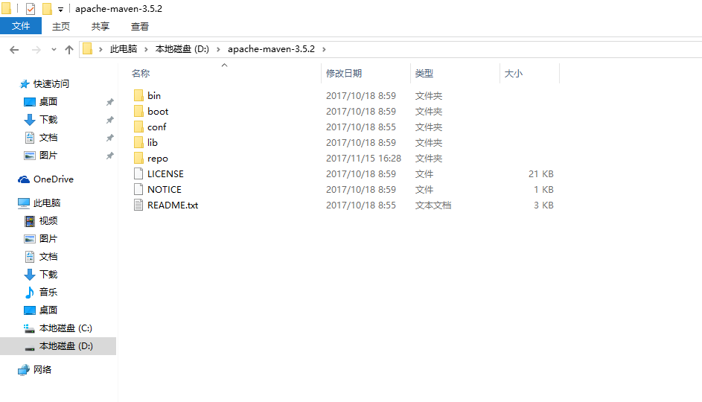Open the recent locations dropdown arrow

[x=54, y=49]
